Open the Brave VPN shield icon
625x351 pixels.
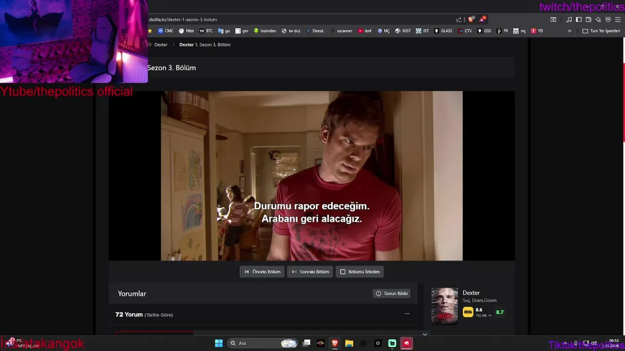[x=608, y=19]
